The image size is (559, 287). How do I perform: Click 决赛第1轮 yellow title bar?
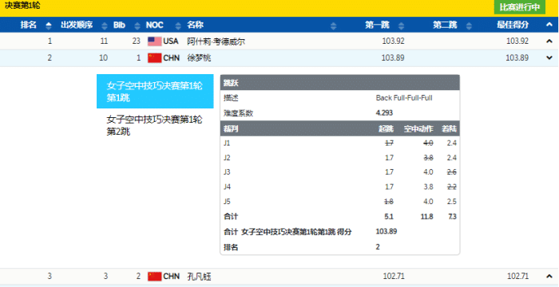[279, 8]
